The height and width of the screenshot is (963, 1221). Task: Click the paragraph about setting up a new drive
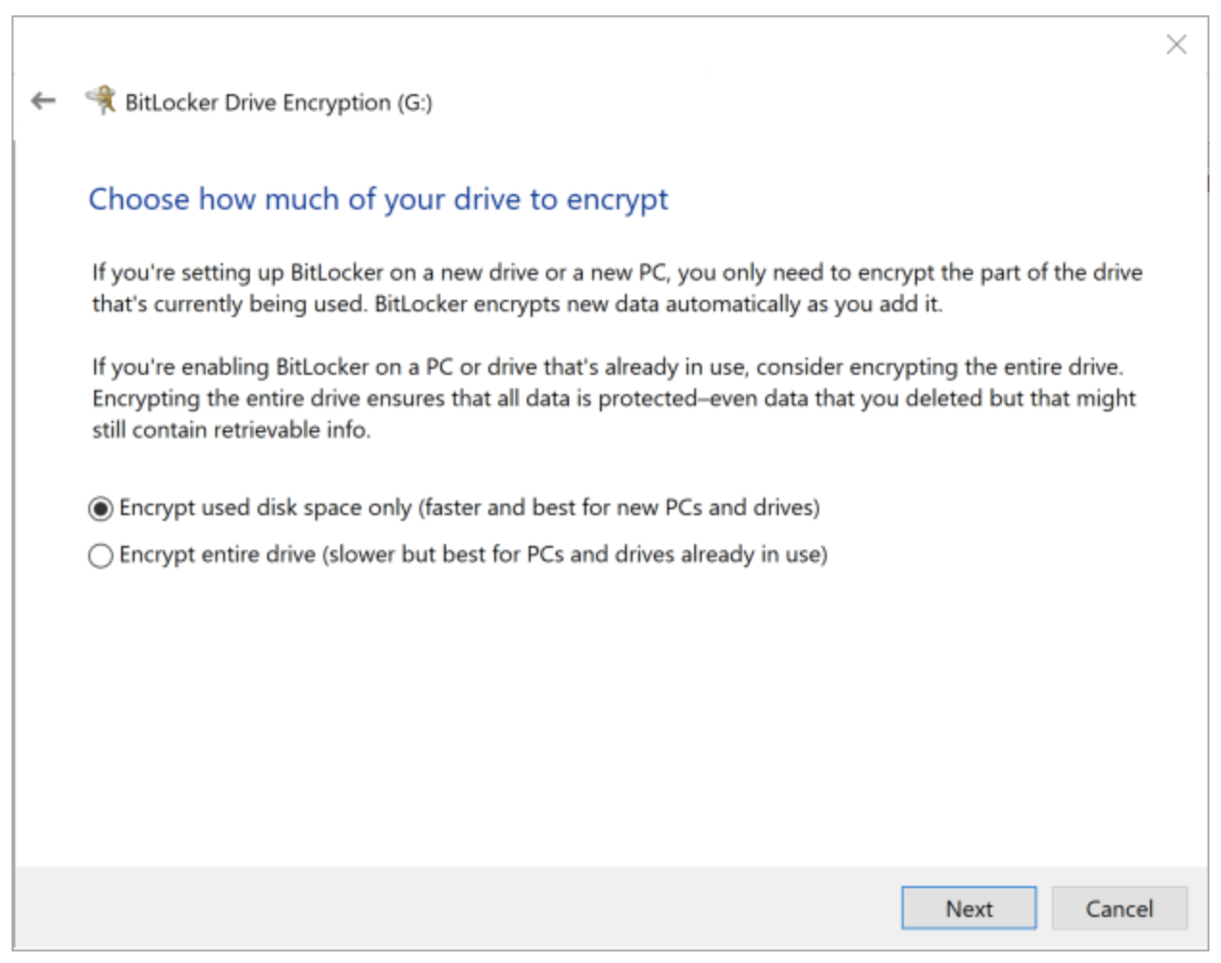tap(617, 288)
